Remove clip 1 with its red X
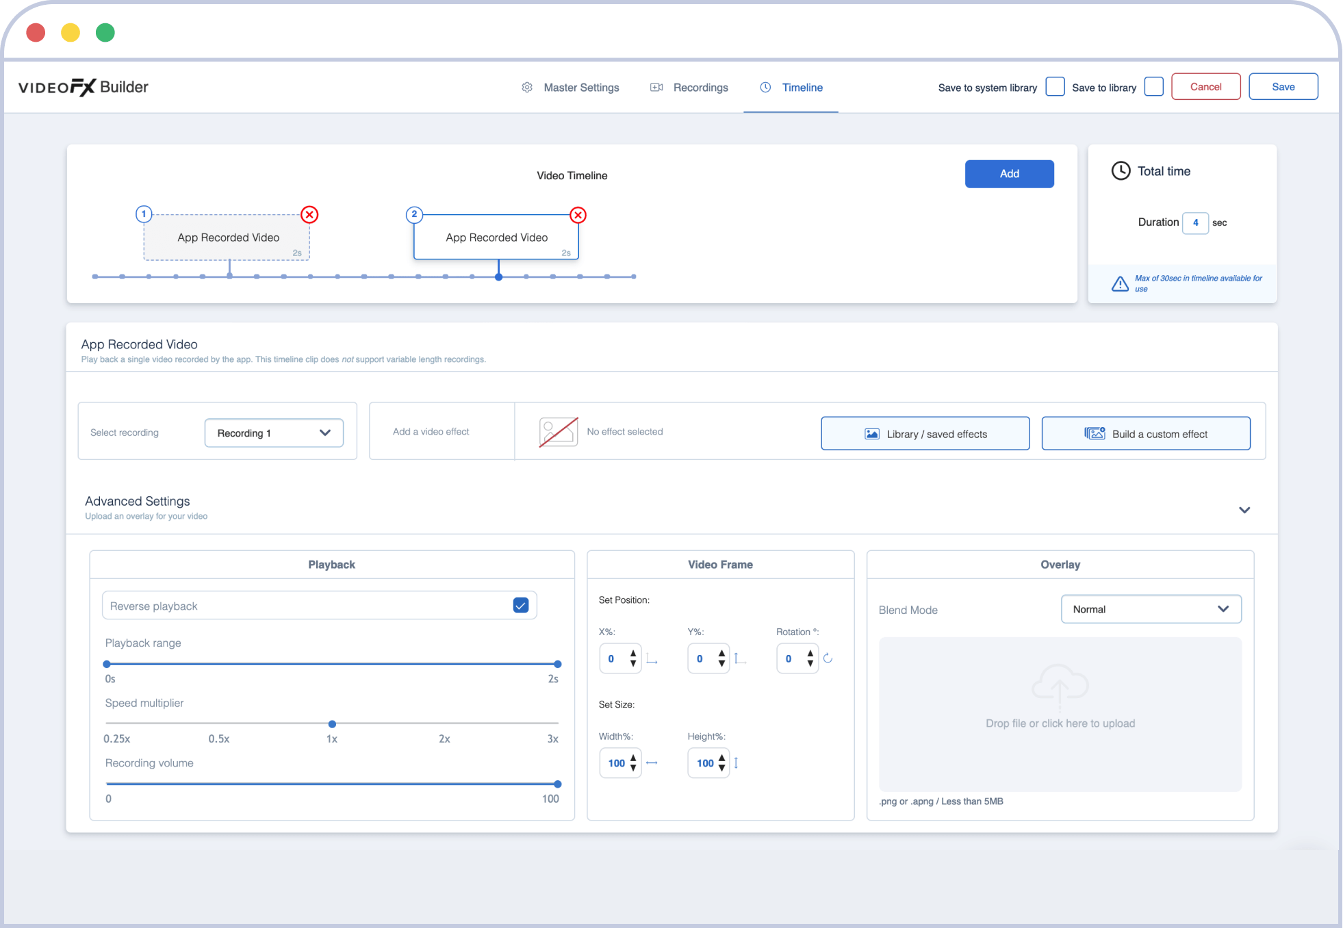The image size is (1343, 928). coord(310,215)
